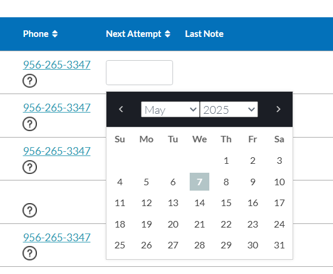Click help icon under last phone number

coord(30,253)
